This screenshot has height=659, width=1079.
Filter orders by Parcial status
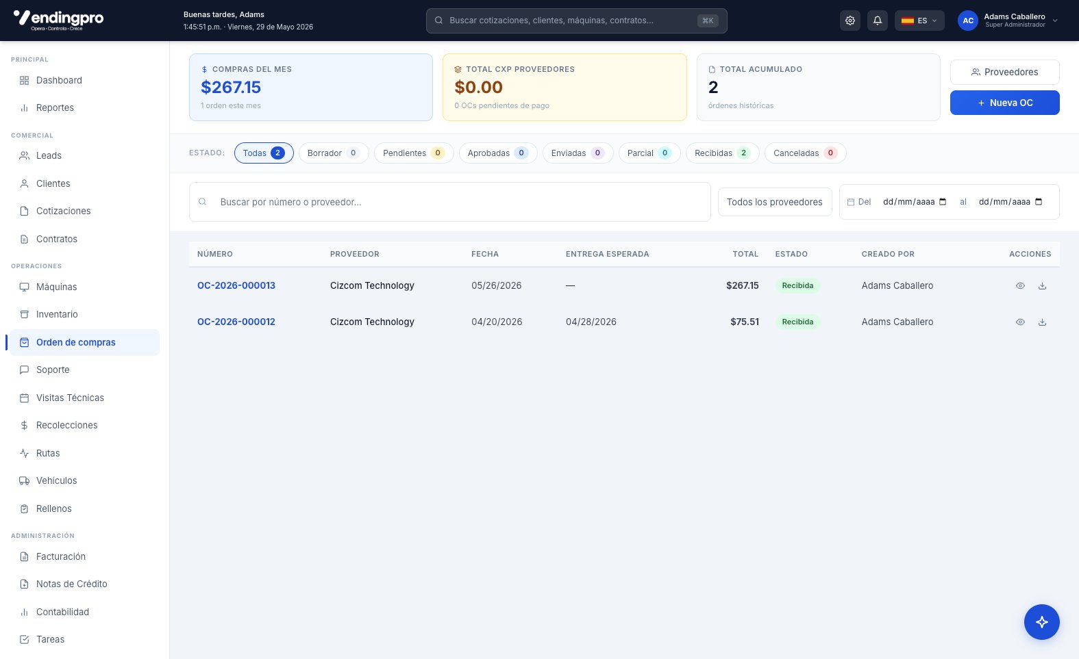649,153
